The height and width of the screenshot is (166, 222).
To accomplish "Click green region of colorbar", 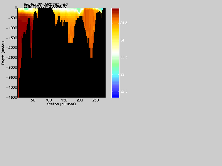I will 115,63.
